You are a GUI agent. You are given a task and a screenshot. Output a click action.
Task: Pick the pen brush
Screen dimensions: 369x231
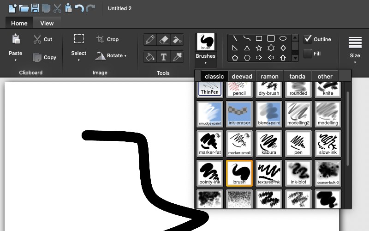(x=298, y=144)
